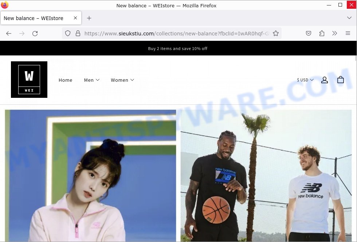Image resolution: width=357 pixels, height=242 pixels.
Task: View site security padlock info
Action: 78,33
